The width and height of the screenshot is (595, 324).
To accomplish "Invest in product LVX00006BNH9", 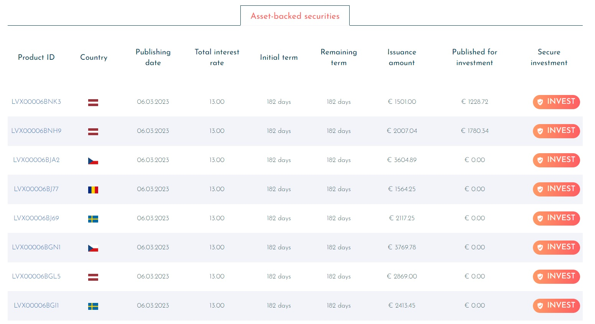I will coord(556,131).
